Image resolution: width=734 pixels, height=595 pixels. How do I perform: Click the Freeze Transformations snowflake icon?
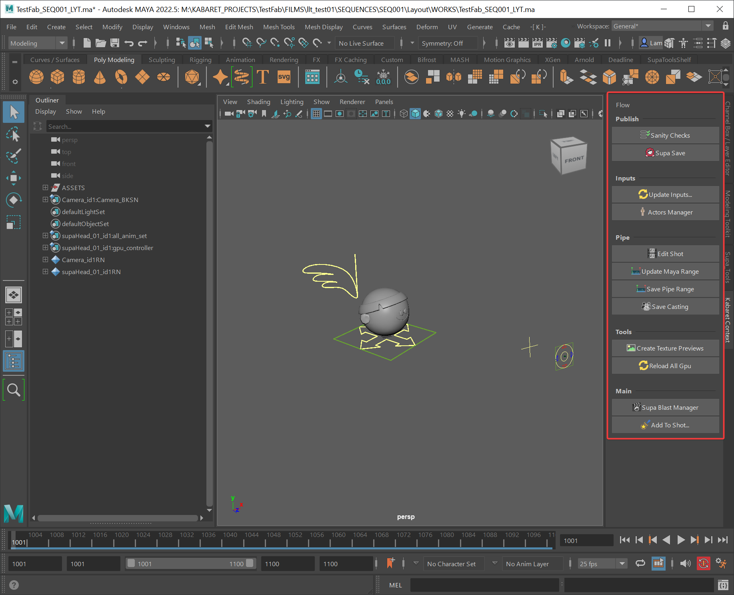point(383,76)
